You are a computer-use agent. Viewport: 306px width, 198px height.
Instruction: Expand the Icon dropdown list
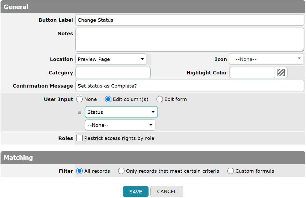point(266,59)
